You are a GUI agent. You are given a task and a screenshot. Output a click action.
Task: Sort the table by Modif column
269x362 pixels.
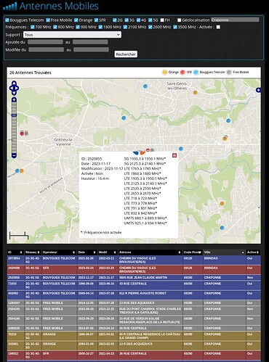pyautogui.click(x=108, y=252)
